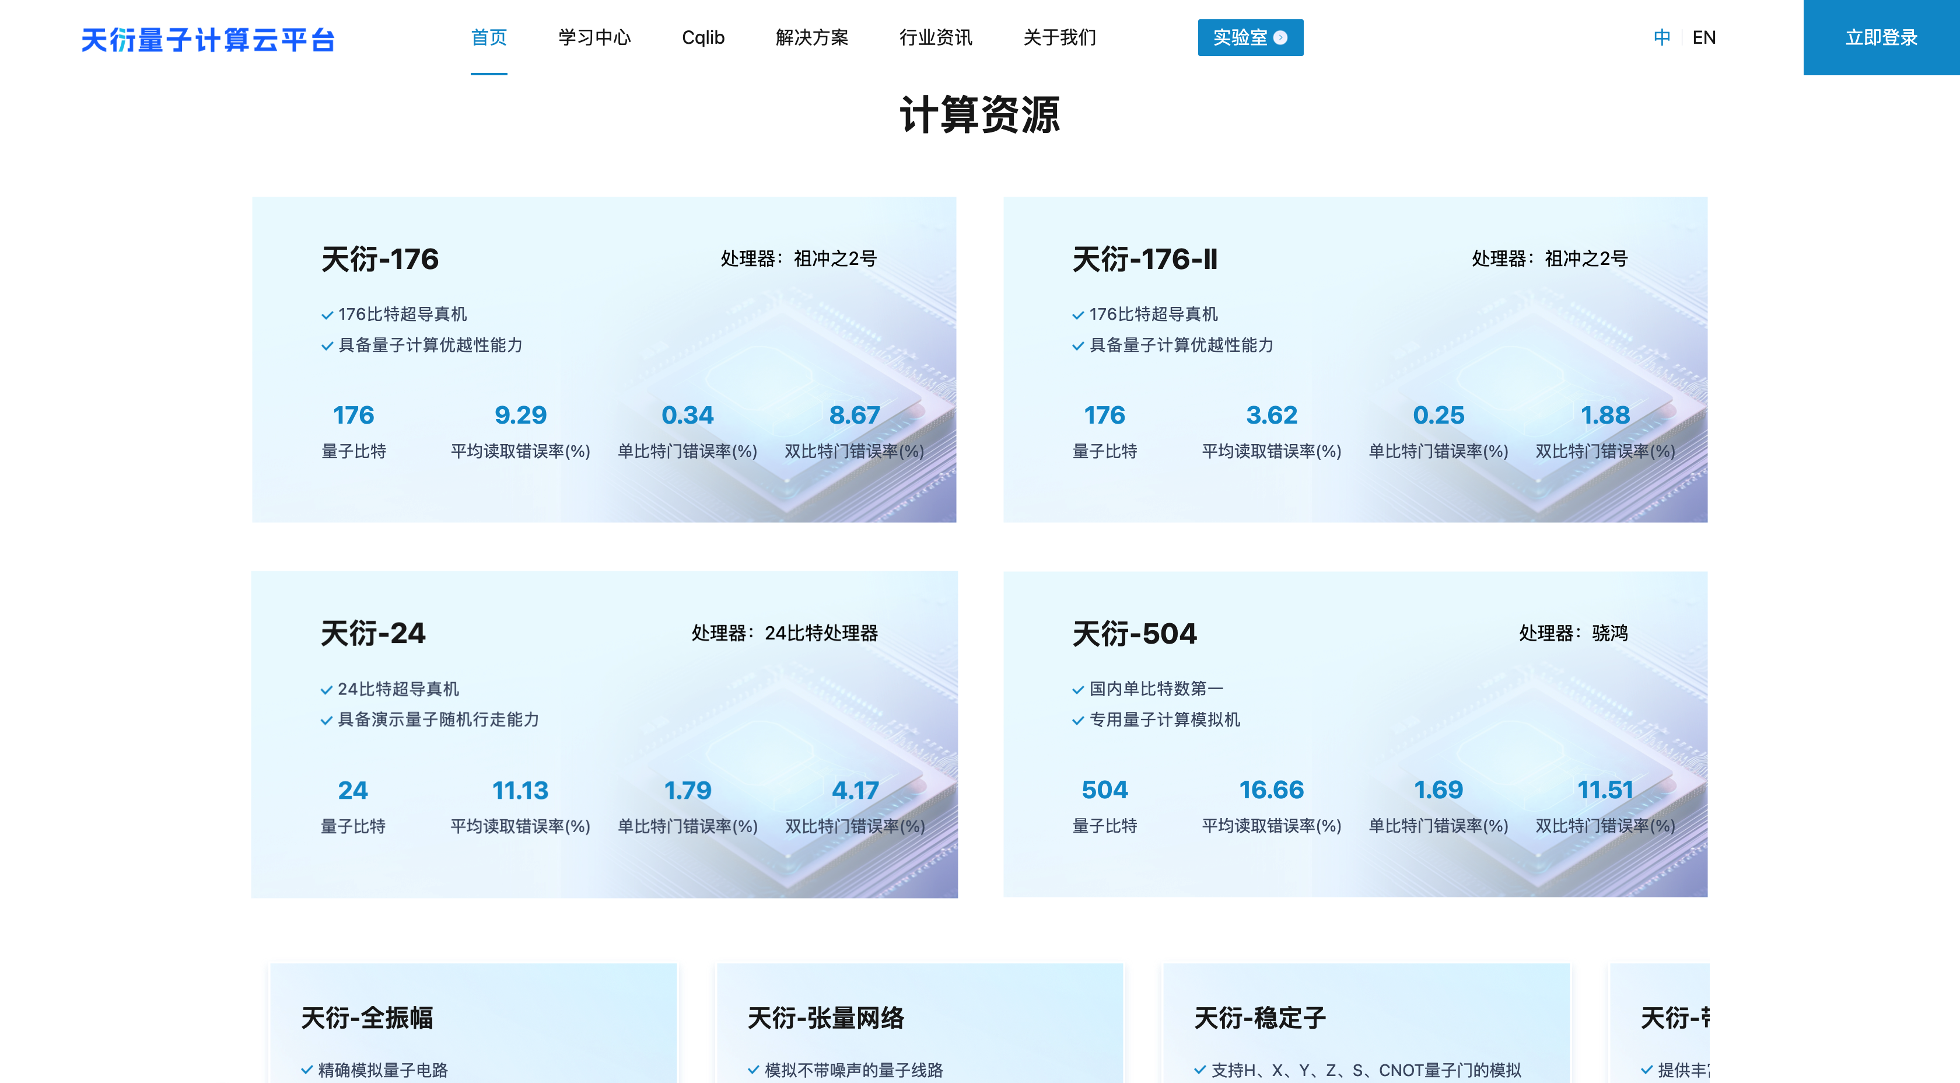
Task: Click the 立即登录 login button
Action: click(1881, 37)
